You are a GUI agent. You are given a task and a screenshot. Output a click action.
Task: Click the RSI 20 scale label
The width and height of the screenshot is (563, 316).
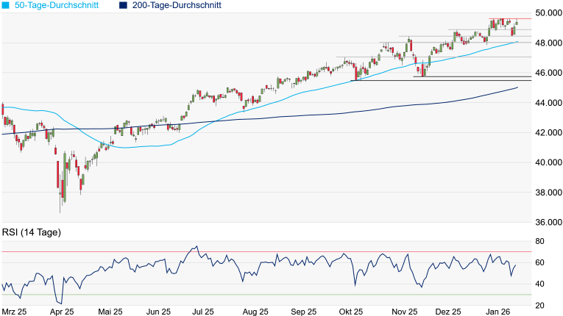click(539, 305)
